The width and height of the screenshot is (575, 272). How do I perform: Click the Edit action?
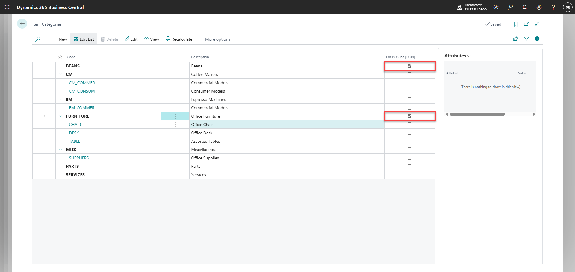(131, 39)
